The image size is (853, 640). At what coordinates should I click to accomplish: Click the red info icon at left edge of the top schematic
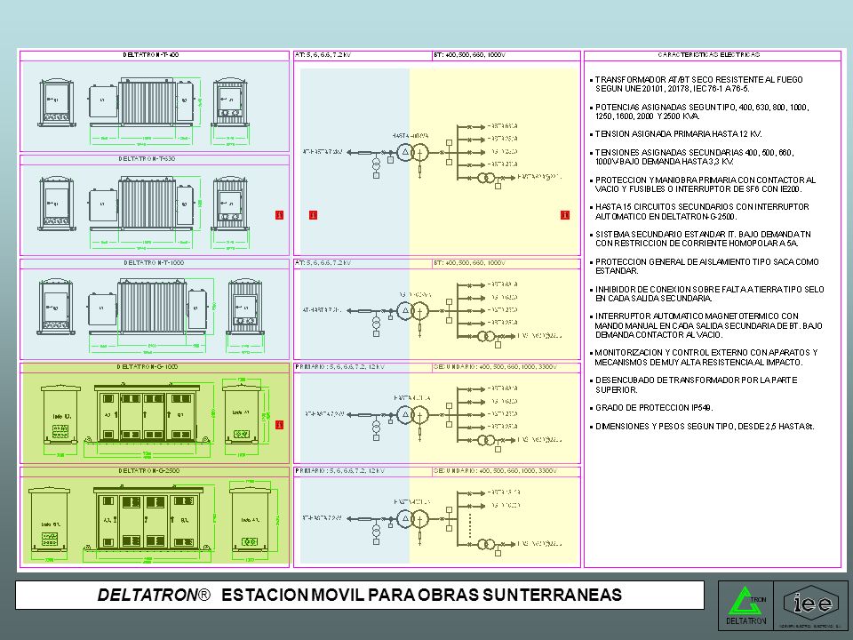pyautogui.click(x=314, y=215)
